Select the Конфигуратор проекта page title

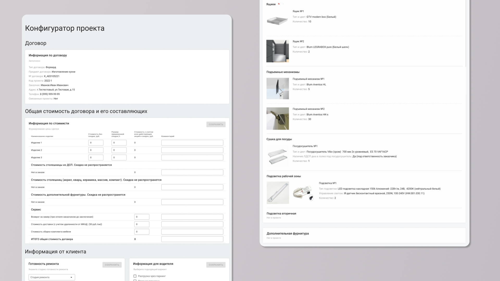coord(65,28)
